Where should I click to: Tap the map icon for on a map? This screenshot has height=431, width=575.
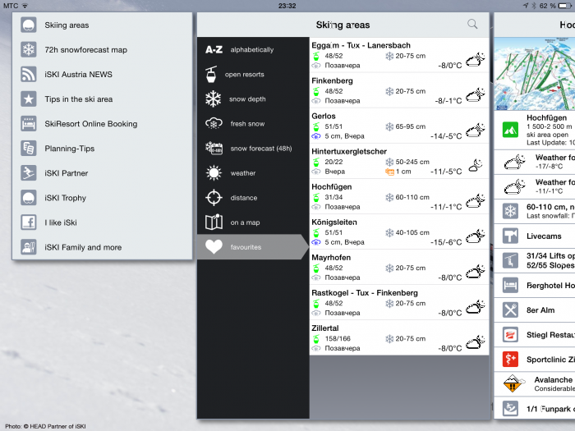[x=214, y=222]
